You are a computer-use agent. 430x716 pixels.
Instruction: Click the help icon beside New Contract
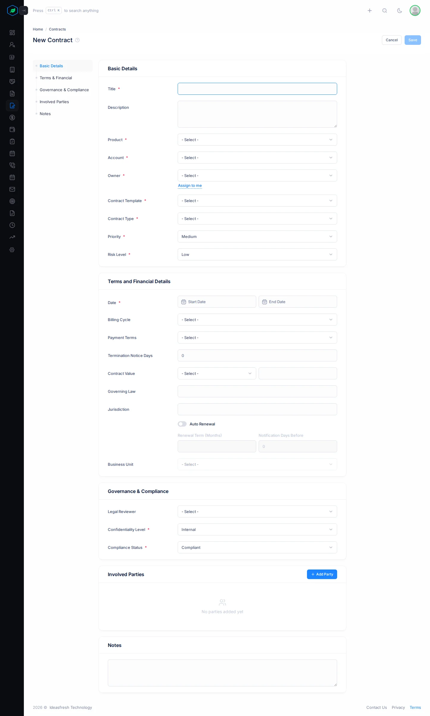[77, 40]
